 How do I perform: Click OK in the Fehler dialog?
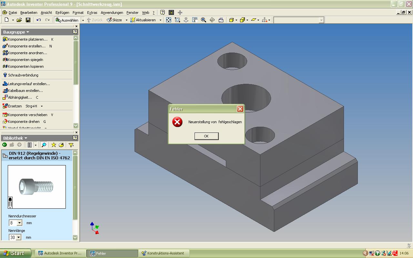(x=206, y=136)
